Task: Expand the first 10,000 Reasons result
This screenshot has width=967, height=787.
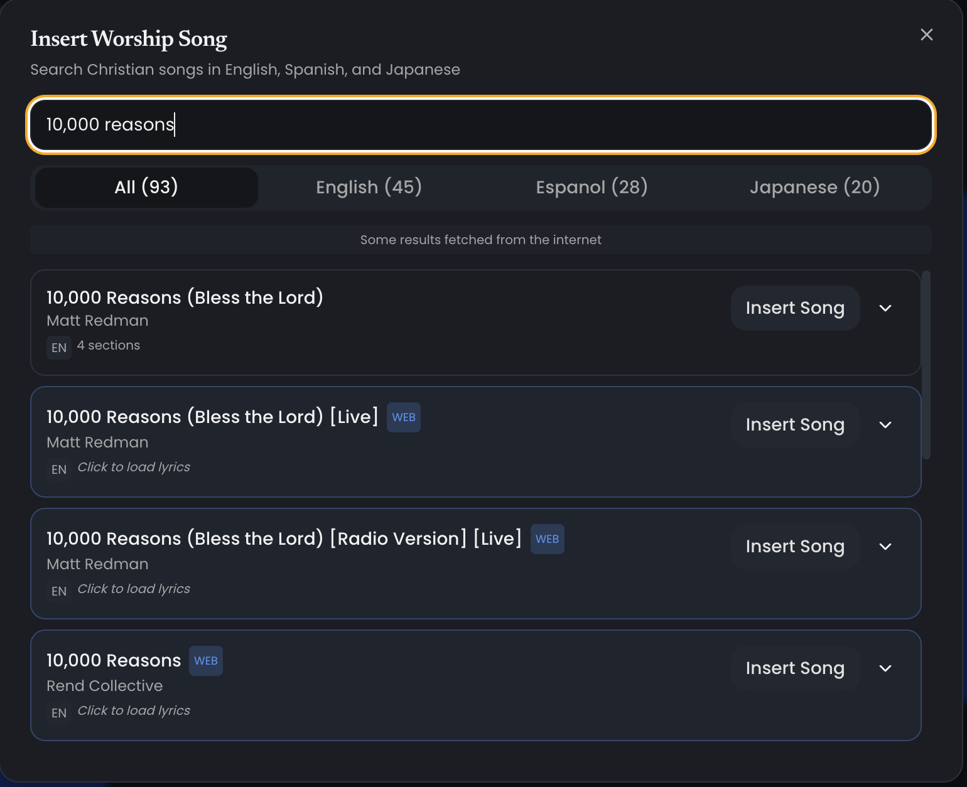Action: [x=885, y=308]
